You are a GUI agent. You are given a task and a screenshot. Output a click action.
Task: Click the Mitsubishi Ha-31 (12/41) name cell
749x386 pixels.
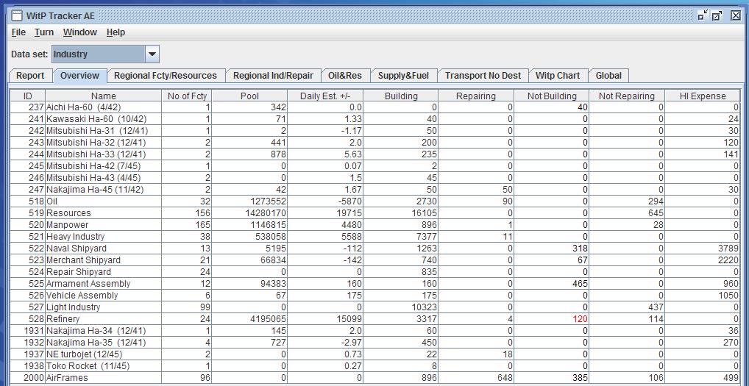point(104,131)
